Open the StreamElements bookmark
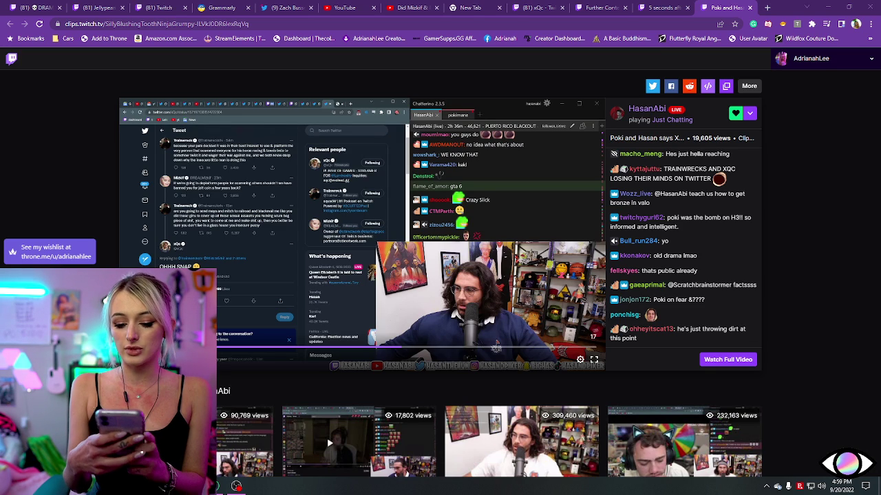Image resolution: width=881 pixels, height=495 pixels. [x=235, y=38]
